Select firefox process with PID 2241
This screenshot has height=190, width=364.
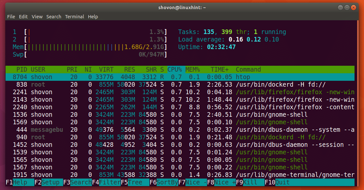click(x=180, y=92)
